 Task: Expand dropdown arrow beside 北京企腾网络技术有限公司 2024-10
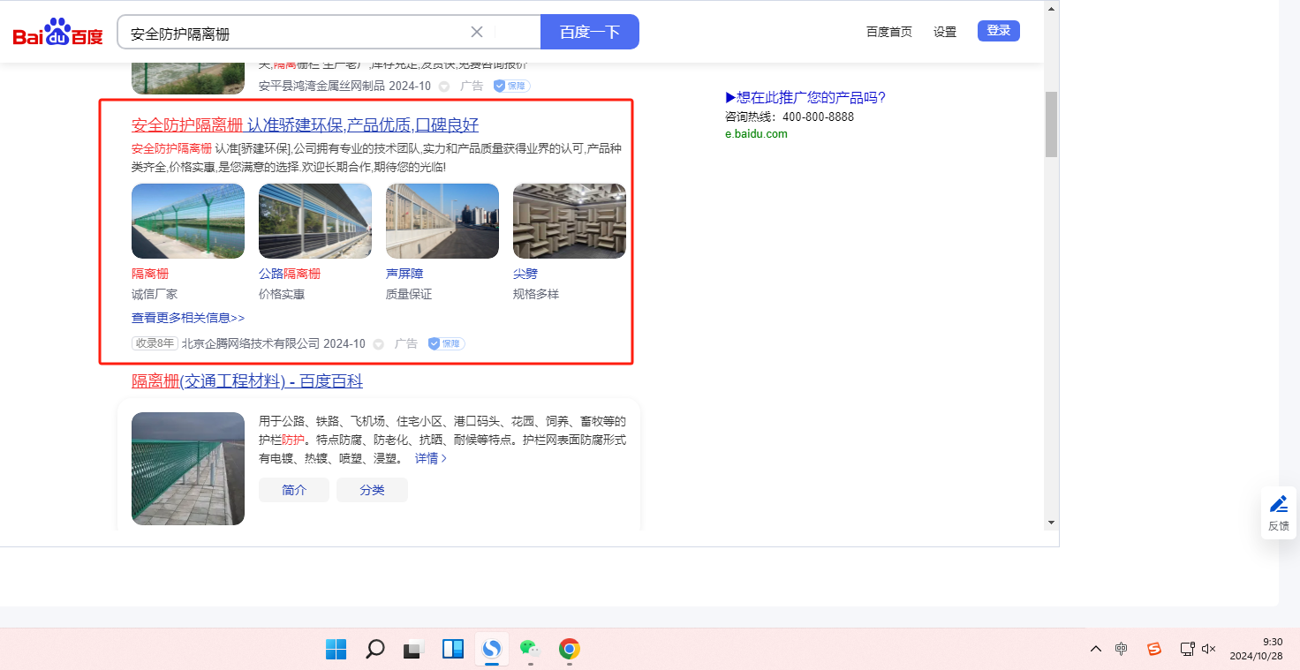point(379,344)
